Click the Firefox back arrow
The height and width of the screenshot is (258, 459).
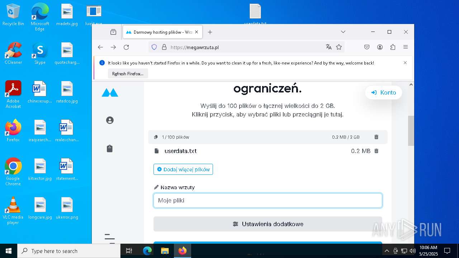click(100, 47)
